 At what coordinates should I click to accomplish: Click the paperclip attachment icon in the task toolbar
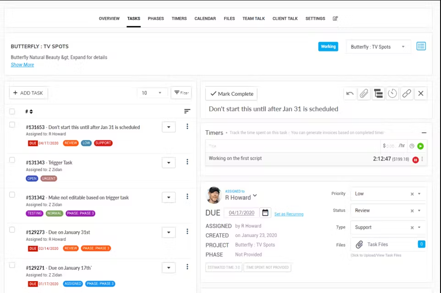click(x=364, y=94)
